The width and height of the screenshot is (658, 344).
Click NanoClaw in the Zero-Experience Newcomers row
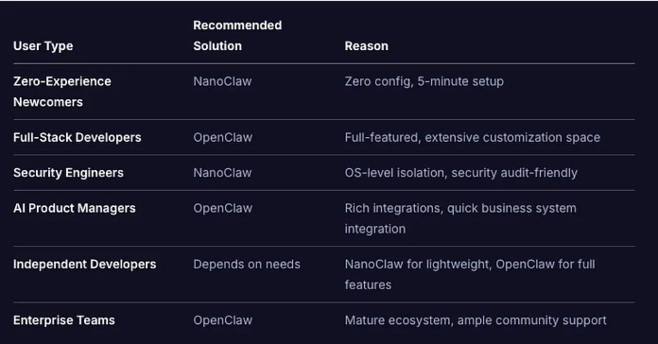pyautogui.click(x=222, y=81)
